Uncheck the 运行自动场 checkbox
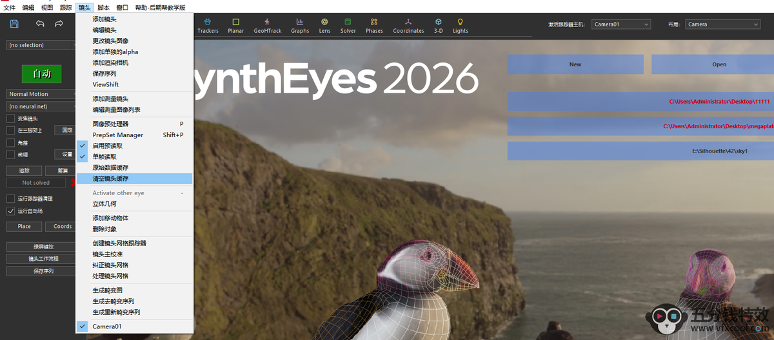 (11, 211)
